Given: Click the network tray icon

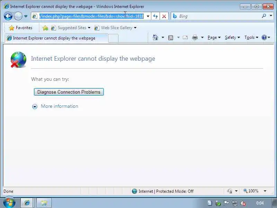Looking at the screenshot, I should pos(235,203).
